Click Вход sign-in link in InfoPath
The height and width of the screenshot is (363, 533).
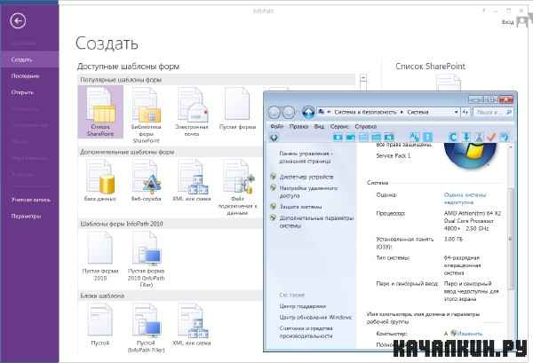[507, 22]
